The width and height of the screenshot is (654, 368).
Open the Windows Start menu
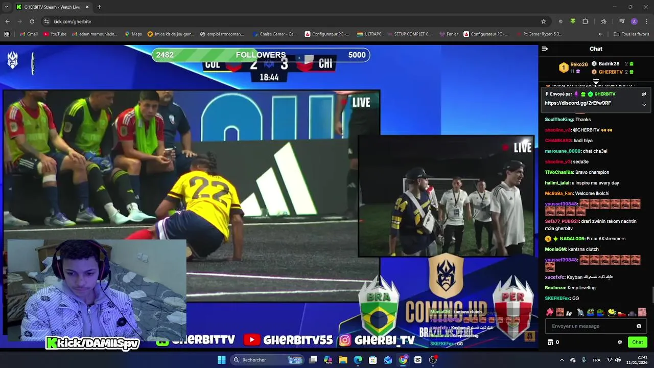pos(221,360)
